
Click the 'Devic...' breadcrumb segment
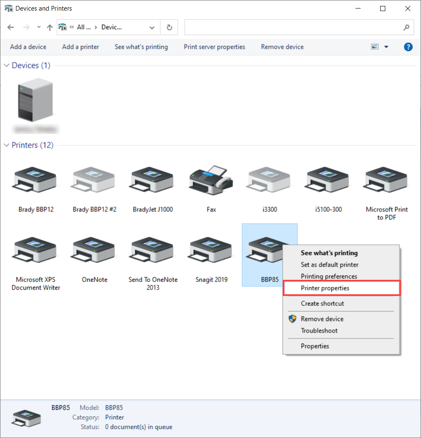pos(111,27)
